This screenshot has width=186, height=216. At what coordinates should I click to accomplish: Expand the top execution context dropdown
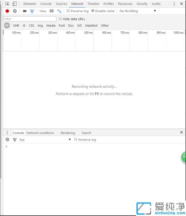click(70, 139)
